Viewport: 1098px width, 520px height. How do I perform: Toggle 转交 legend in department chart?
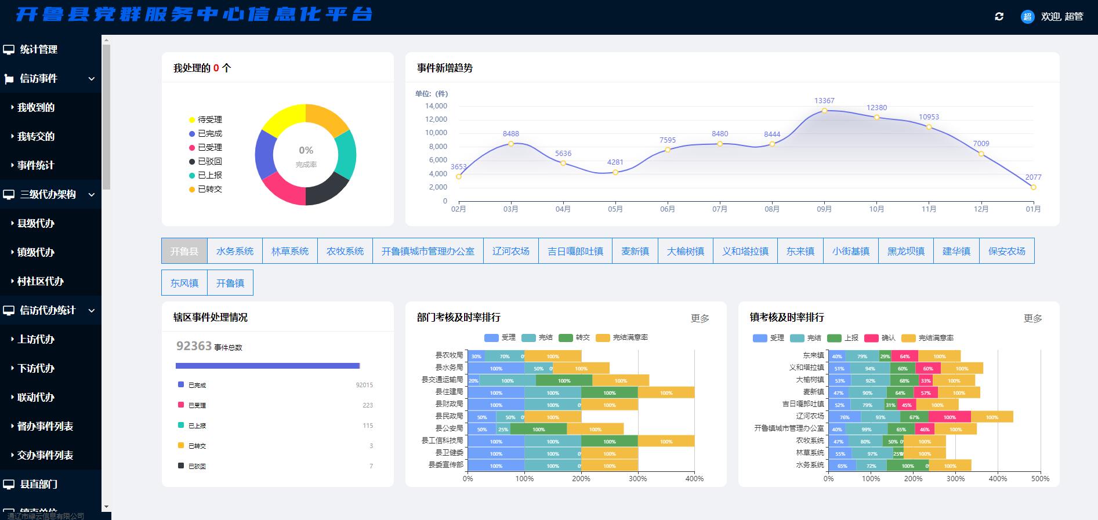[574, 337]
